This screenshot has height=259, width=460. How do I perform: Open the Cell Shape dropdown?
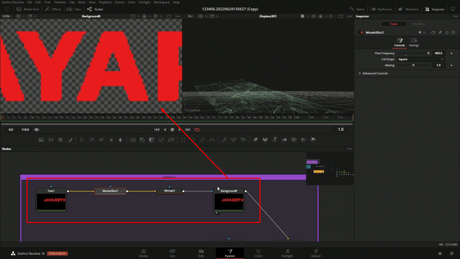[420, 59]
